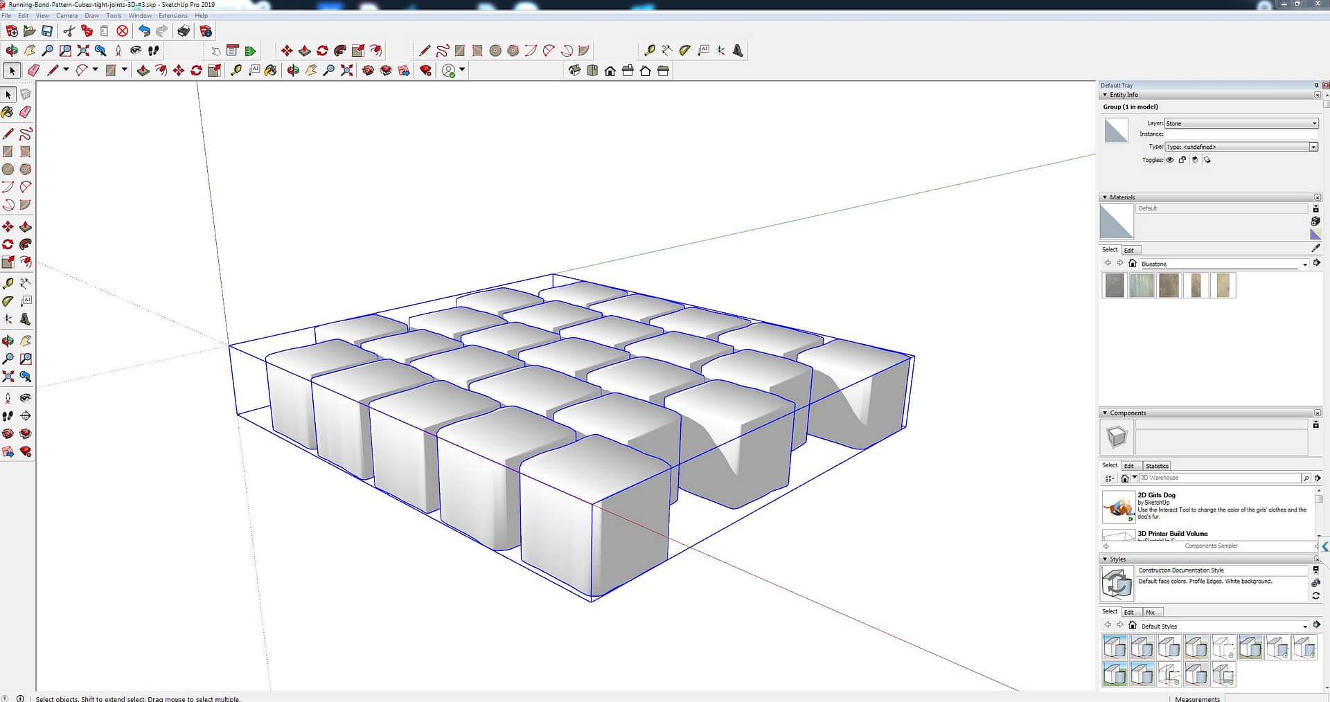Open the Bluestone materials collection dropdown
This screenshot has width=1330, height=702.
[1304, 264]
